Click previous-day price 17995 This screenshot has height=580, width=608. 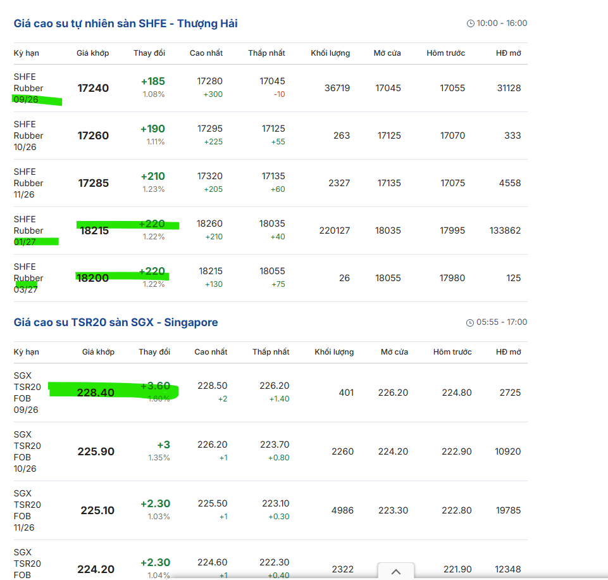(x=452, y=230)
